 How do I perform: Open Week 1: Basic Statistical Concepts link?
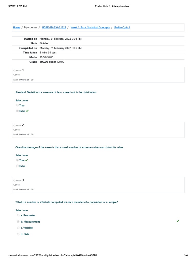(90, 27)
